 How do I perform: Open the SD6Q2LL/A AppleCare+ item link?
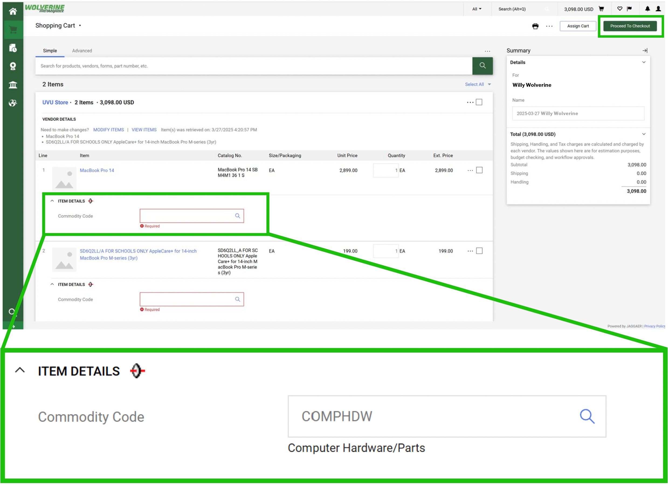138,254
